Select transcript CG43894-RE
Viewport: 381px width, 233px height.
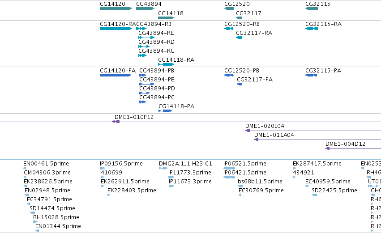pyautogui.click(x=146, y=38)
